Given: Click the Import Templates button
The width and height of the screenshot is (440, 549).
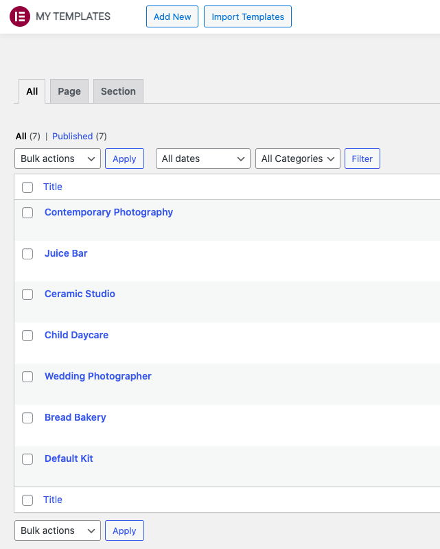Looking at the screenshot, I should click(248, 16).
